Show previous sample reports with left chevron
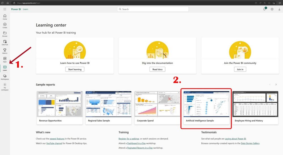 (x=270, y=85)
